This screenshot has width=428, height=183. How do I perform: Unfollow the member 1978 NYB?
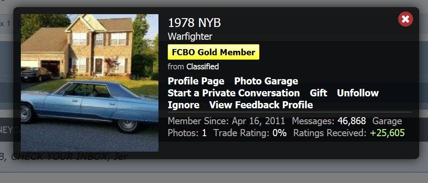pos(358,93)
